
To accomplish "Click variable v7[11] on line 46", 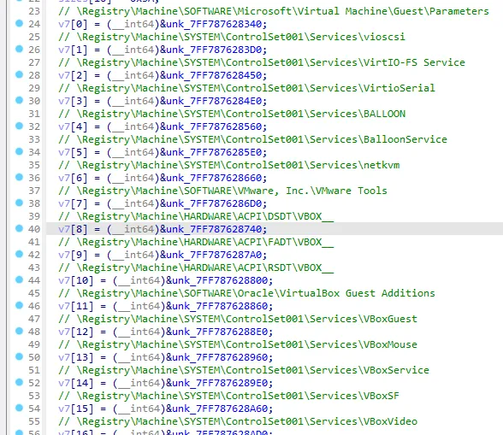I will click(x=75, y=306).
